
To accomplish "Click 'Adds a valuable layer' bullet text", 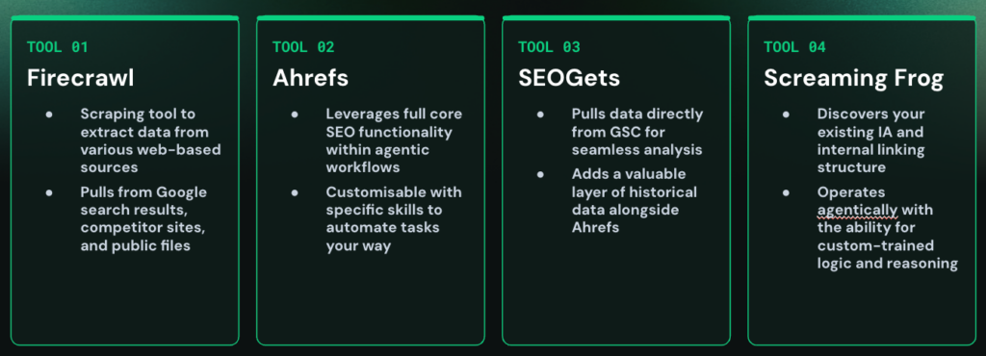I will 634,200.
